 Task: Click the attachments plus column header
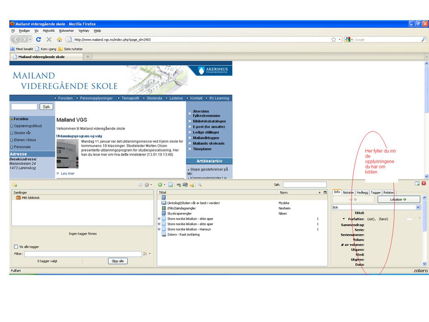click(x=319, y=192)
